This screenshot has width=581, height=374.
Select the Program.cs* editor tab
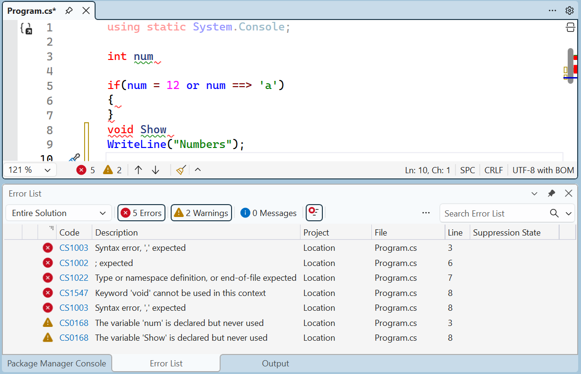[x=32, y=10]
